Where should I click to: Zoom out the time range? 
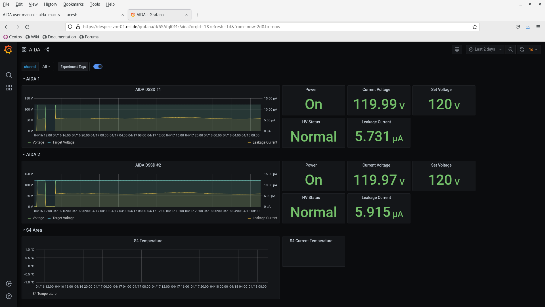(x=510, y=49)
